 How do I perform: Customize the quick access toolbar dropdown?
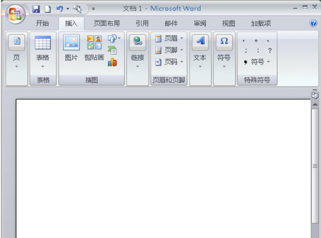coord(93,9)
